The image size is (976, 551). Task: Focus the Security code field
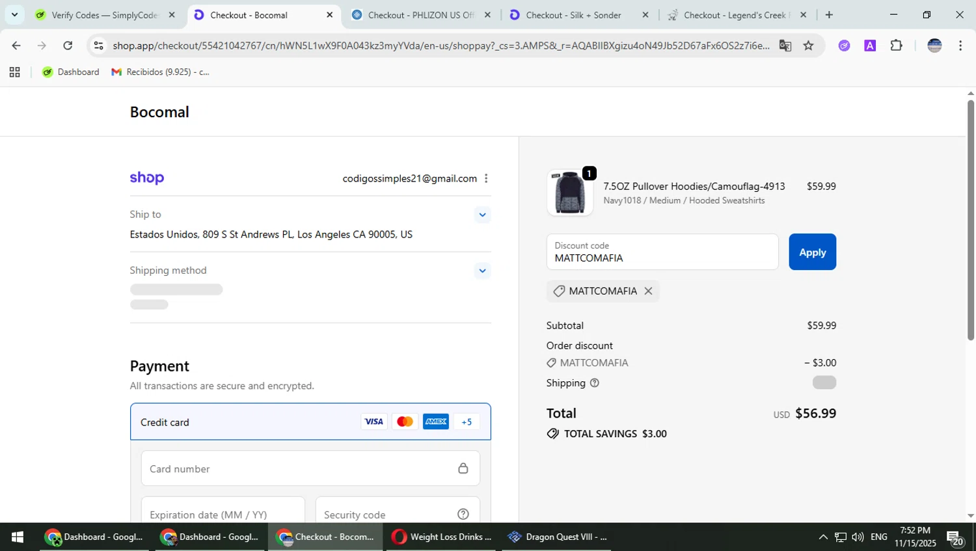(398, 510)
